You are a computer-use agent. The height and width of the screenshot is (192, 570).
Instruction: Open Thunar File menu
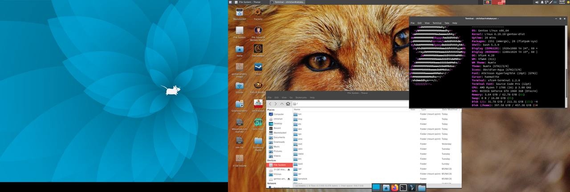pyautogui.click(x=269, y=97)
